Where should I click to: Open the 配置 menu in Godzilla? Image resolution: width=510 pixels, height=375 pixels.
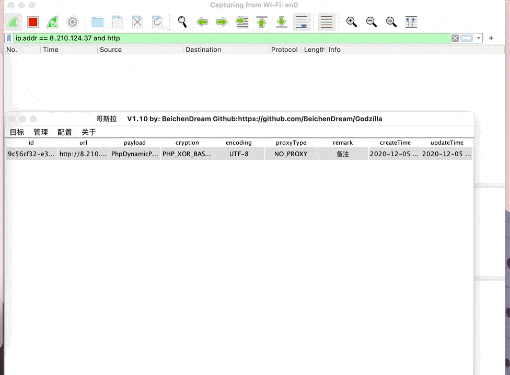pos(65,132)
